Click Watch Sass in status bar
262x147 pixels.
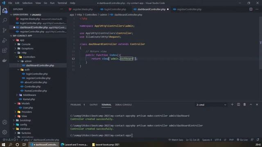tap(176, 140)
